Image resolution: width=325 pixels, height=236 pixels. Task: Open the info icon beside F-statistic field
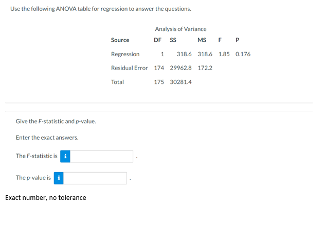(x=65, y=156)
